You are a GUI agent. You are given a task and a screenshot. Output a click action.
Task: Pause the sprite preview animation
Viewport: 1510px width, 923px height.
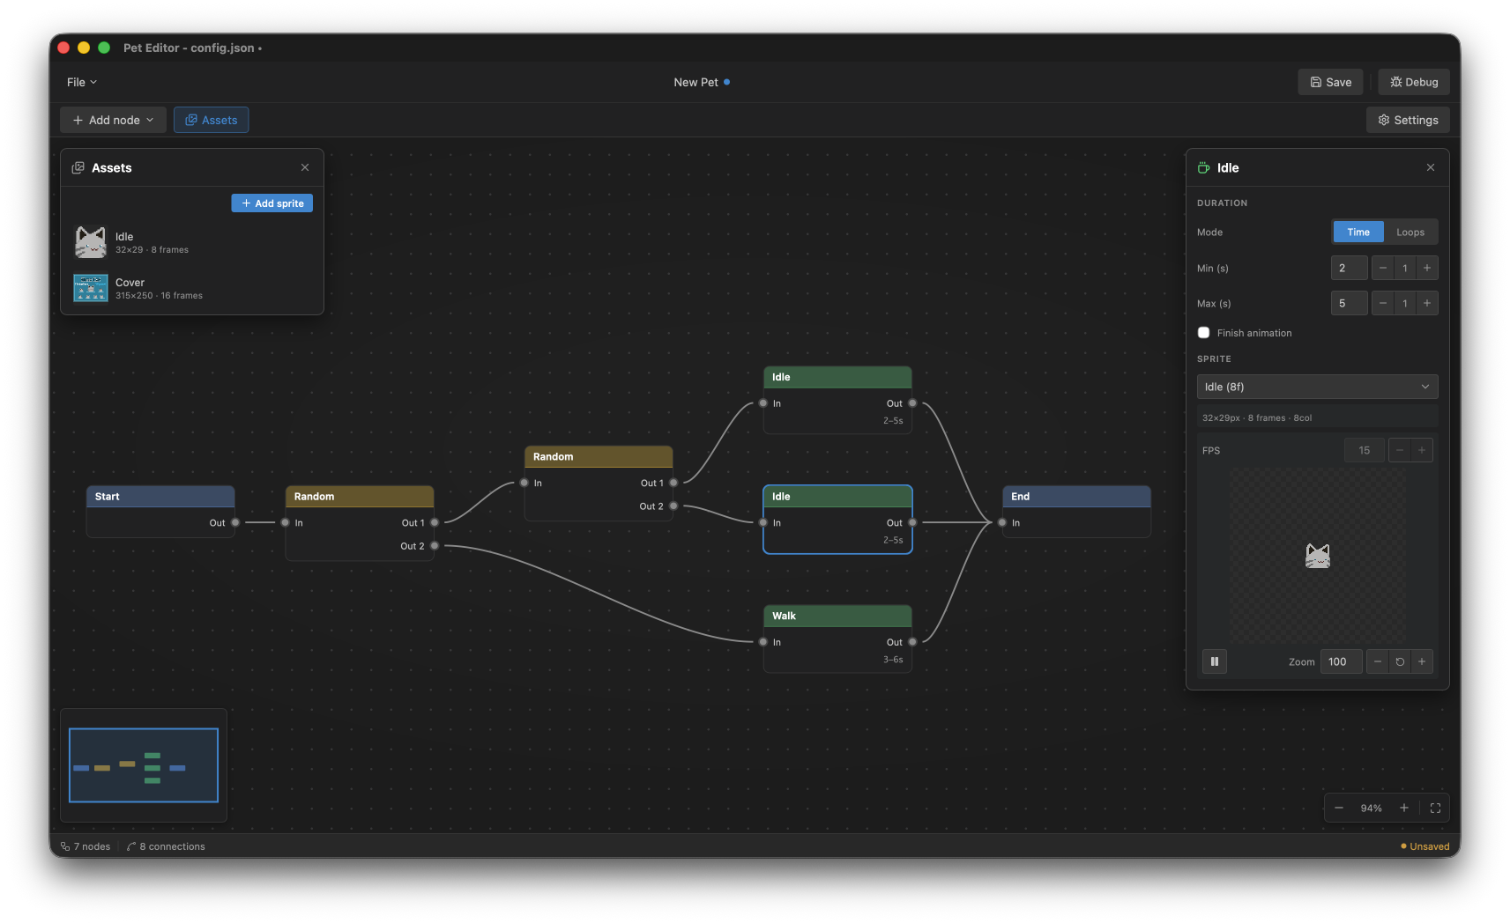[x=1214, y=661]
